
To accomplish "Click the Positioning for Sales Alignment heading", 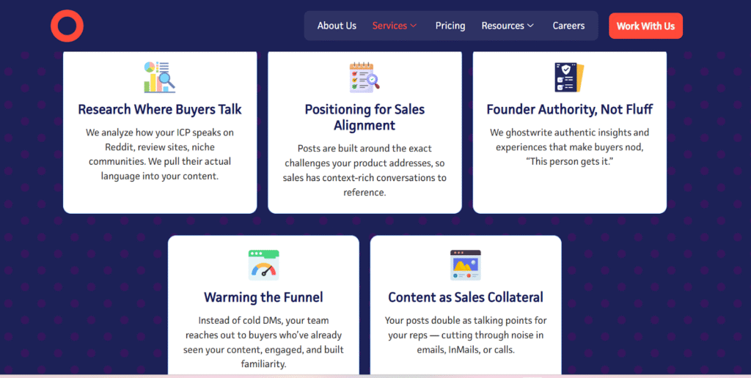I will (364, 117).
